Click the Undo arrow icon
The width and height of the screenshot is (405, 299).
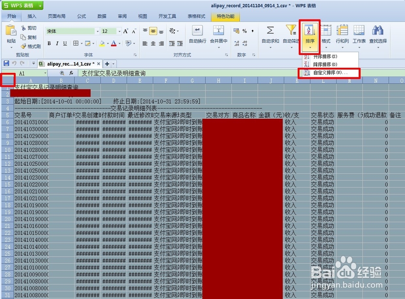[14, 63]
